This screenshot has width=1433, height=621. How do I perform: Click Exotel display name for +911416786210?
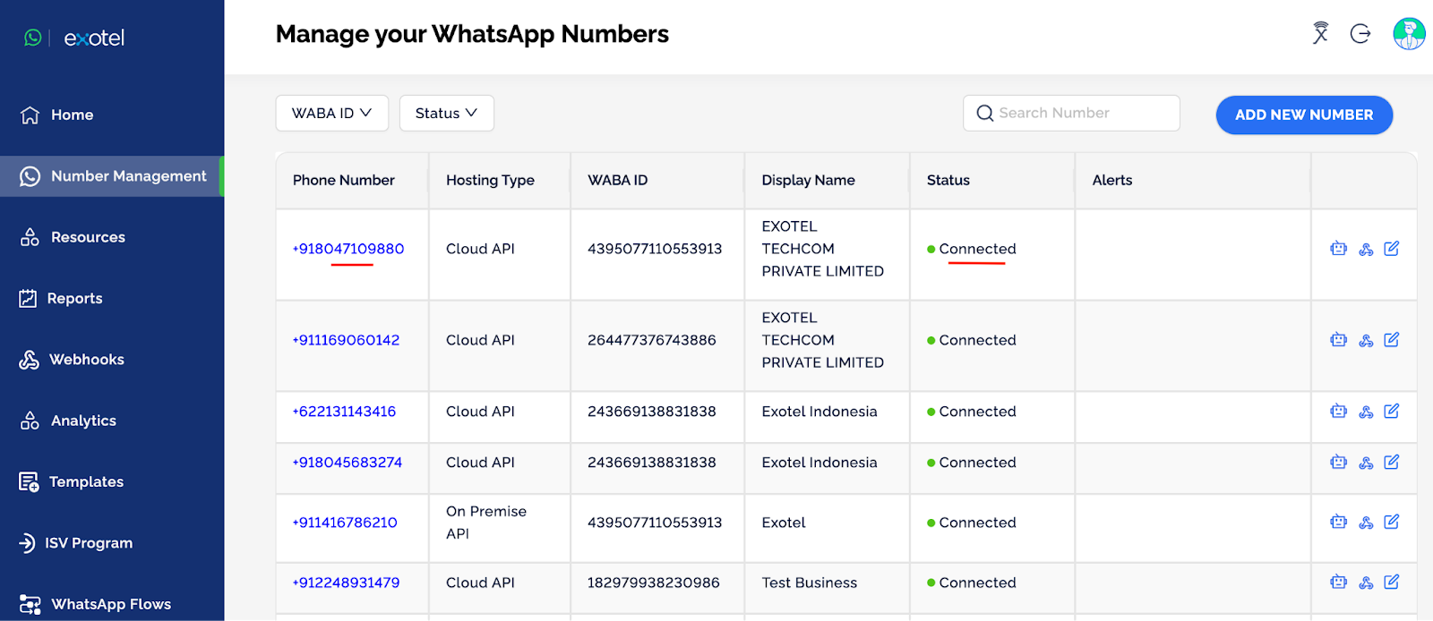(784, 523)
